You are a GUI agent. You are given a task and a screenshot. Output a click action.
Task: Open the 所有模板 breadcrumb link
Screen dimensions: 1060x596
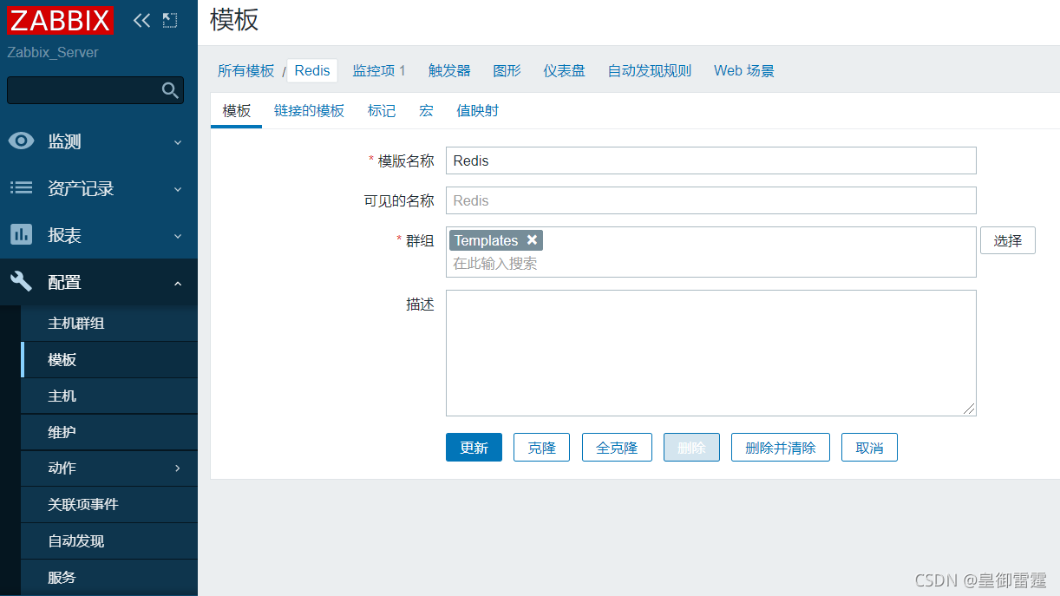click(x=245, y=70)
